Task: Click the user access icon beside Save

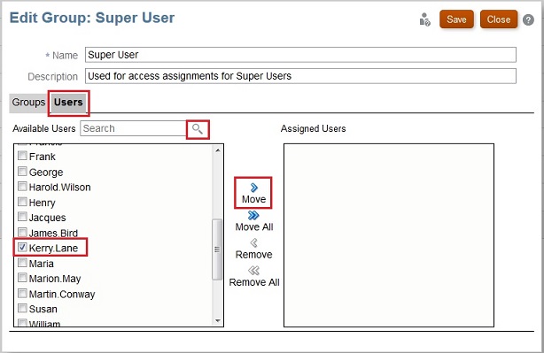Action: click(x=424, y=19)
